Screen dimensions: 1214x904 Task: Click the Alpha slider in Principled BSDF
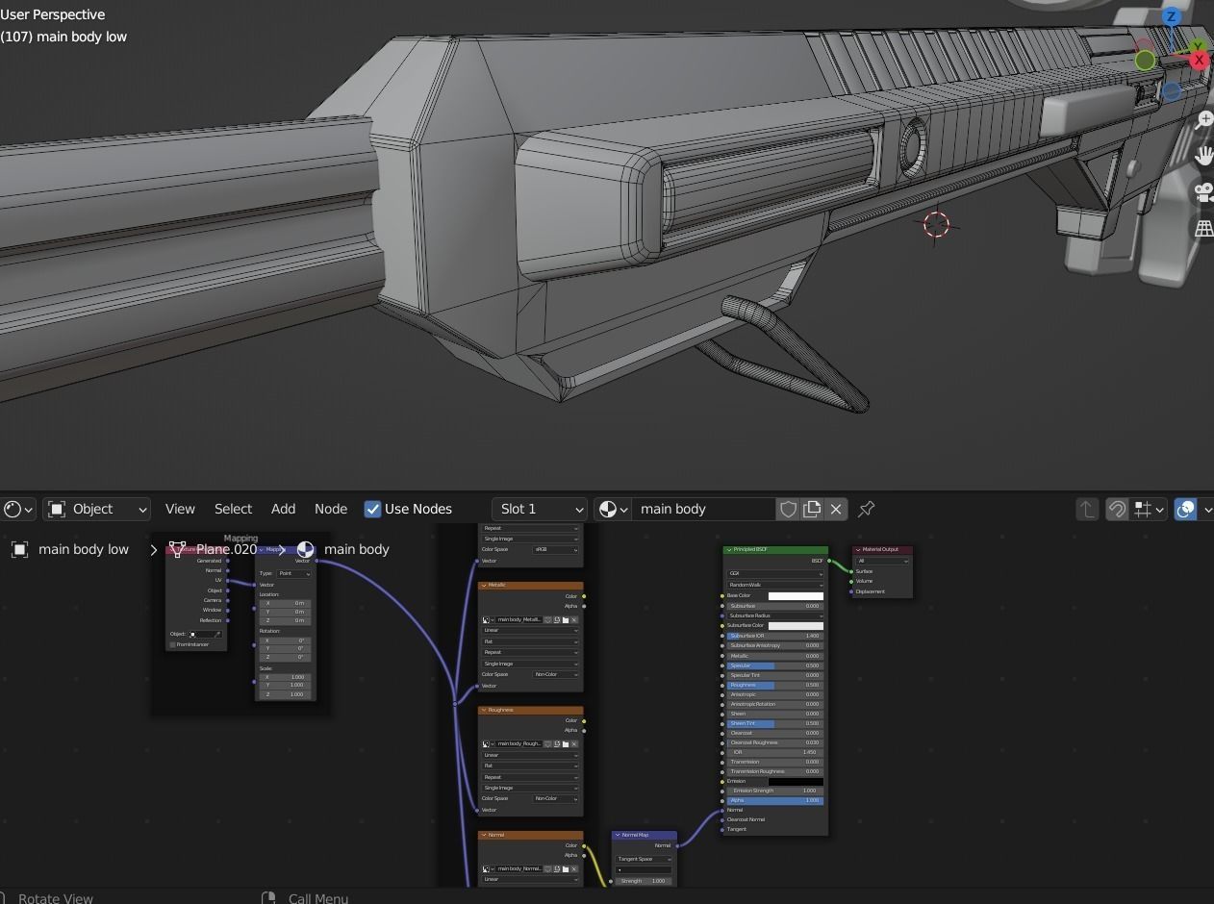pyautogui.click(x=775, y=800)
